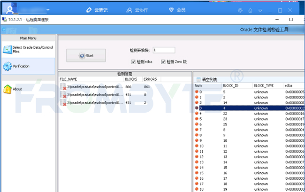Click the lock icon in title bar
This screenshot has width=305, height=192.
(x=251, y=10)
